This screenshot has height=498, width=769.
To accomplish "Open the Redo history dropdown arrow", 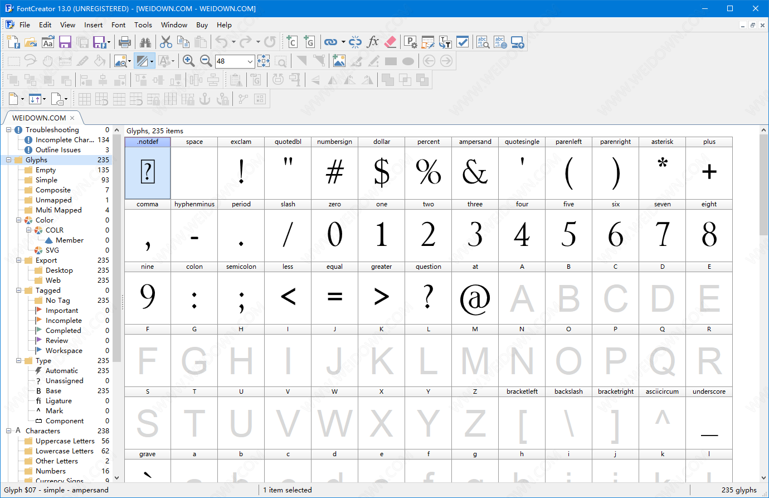I will tap(258, 42).
